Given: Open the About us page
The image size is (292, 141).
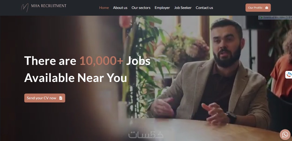Looking at the screenshot, I should (x=120, y=8).
